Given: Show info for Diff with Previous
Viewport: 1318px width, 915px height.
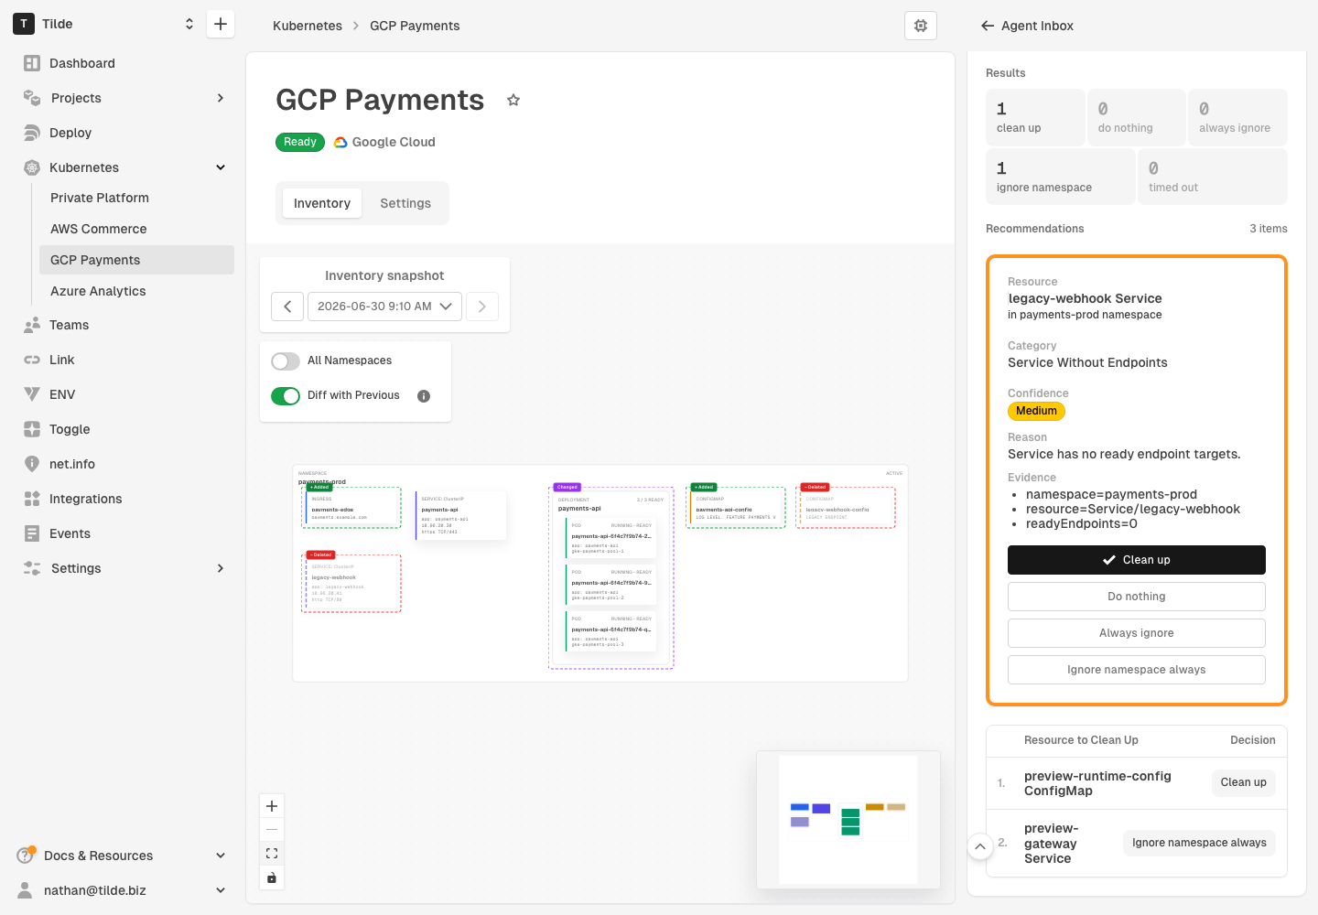Looking at the screenshot, I should (x=424, y=396).
